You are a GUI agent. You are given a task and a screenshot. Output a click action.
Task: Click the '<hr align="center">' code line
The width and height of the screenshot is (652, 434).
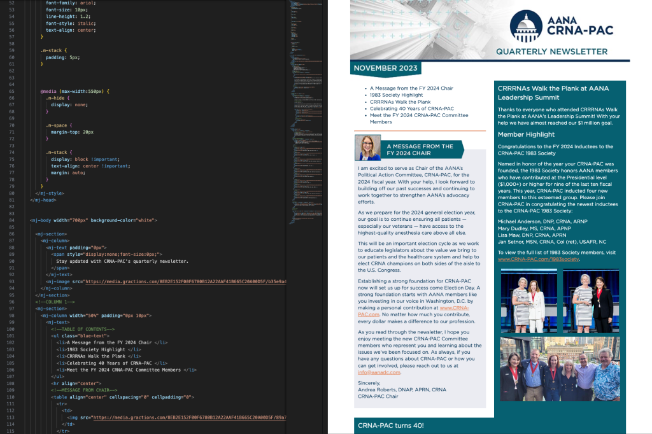[76, 383]
